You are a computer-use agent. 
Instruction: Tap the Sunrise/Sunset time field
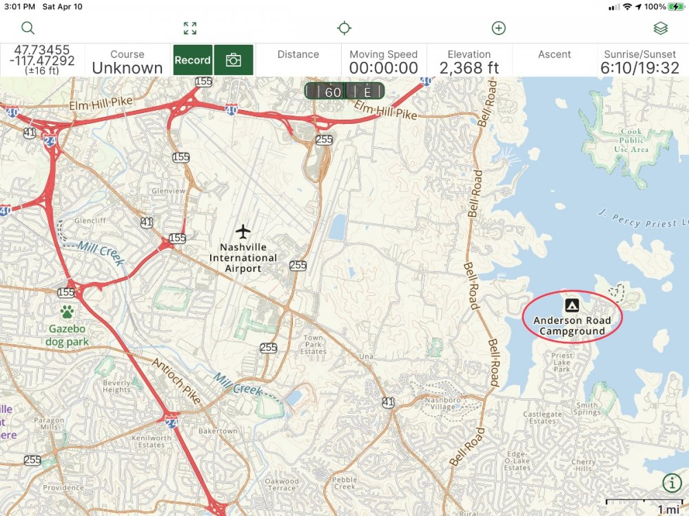tap(640, 61)
